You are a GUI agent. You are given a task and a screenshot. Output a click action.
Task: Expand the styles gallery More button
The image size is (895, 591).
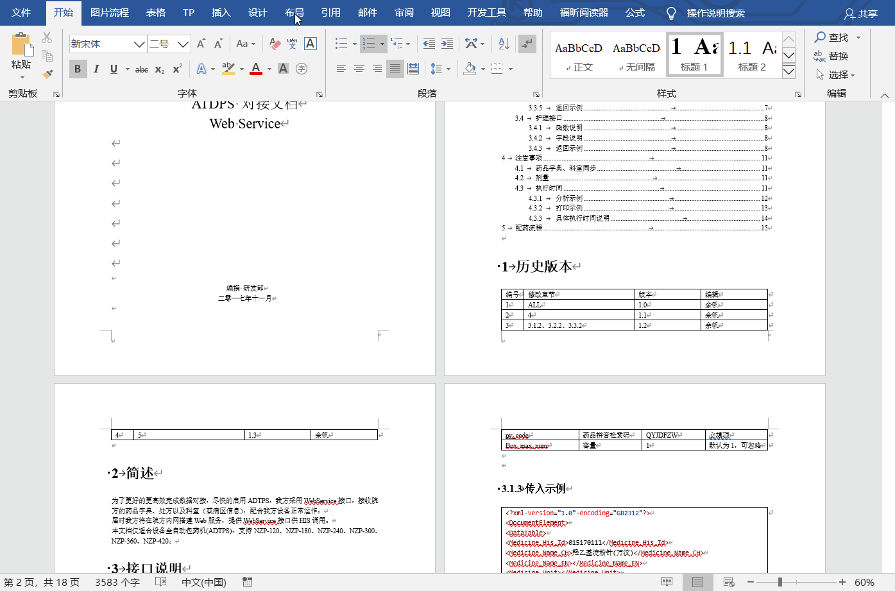(x=788, y=71)
